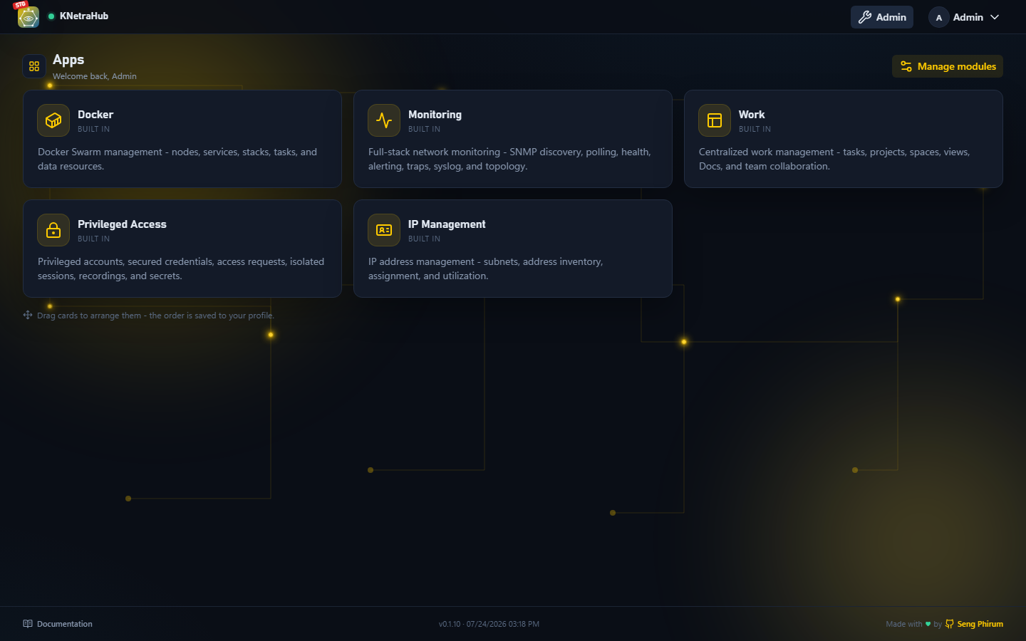Image resolution: width=1026 pixels, height=641 pixels.
Task: Click BUILT IN label under IP Management
Action: [x=424, y=239]
